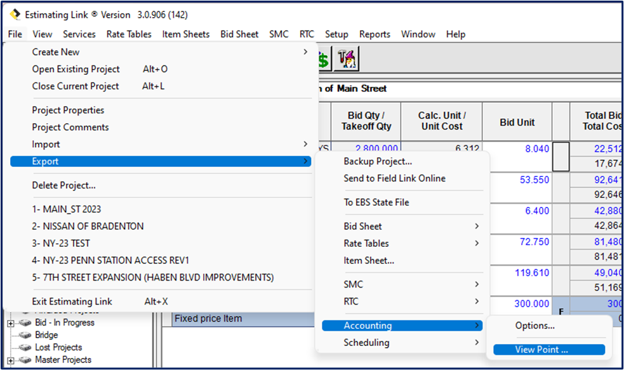Select Backup Project...
Screen dimensions: 624x370
coord(402,162)
